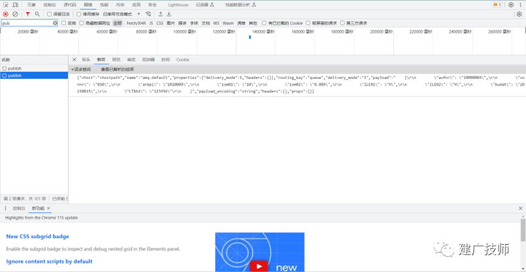Open DevTools settings gear at top right
526x272 pixels.
[x=511, y=5]
